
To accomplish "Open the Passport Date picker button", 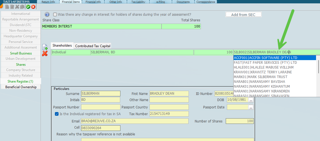I will 251,107.
